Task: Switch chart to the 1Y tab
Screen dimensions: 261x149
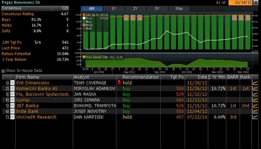Action: [114, 8]
